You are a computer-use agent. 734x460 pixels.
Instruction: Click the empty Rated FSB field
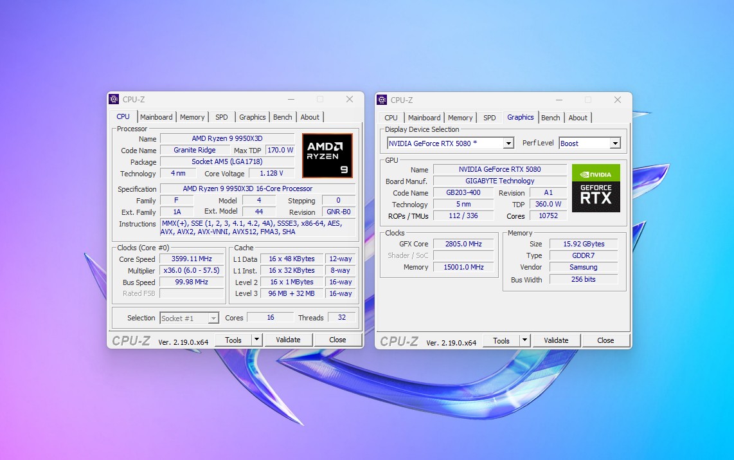coord(192,293)
